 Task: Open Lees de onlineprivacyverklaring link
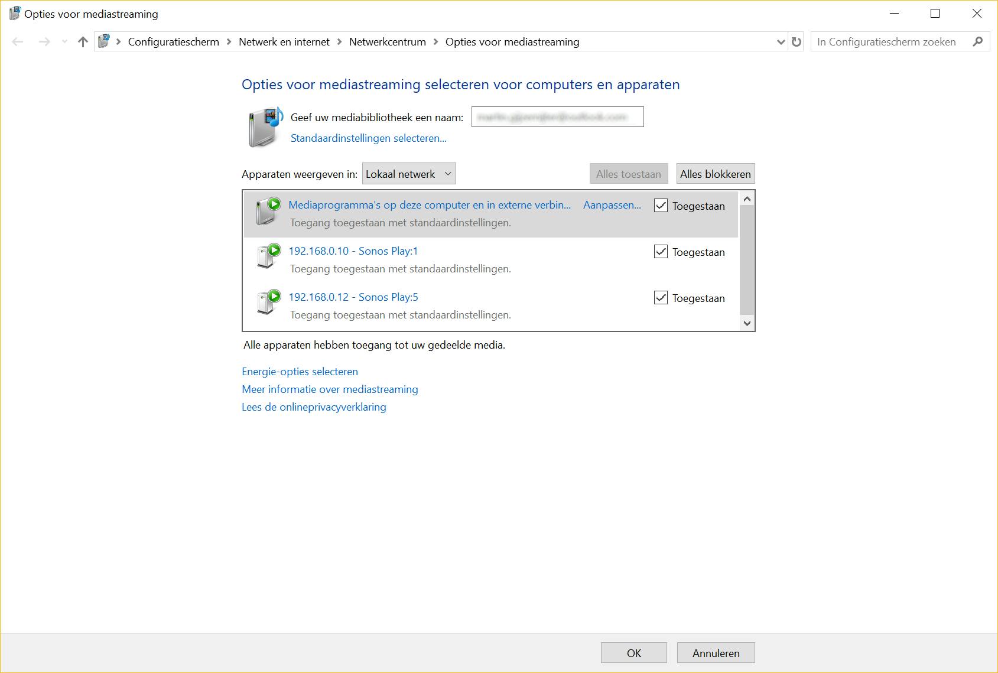(314, 407)
